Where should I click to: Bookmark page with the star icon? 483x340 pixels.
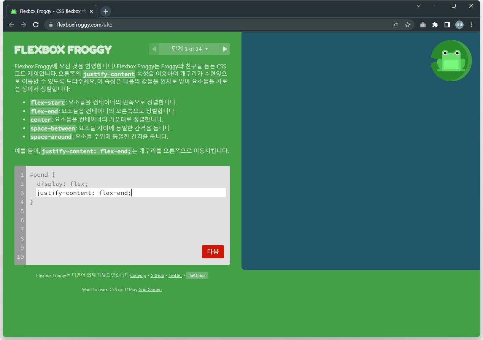(x=408, y=25)
